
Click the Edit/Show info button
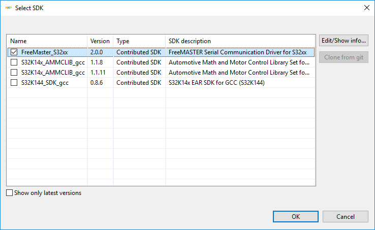pyautogui.click(x=343, y=41)
